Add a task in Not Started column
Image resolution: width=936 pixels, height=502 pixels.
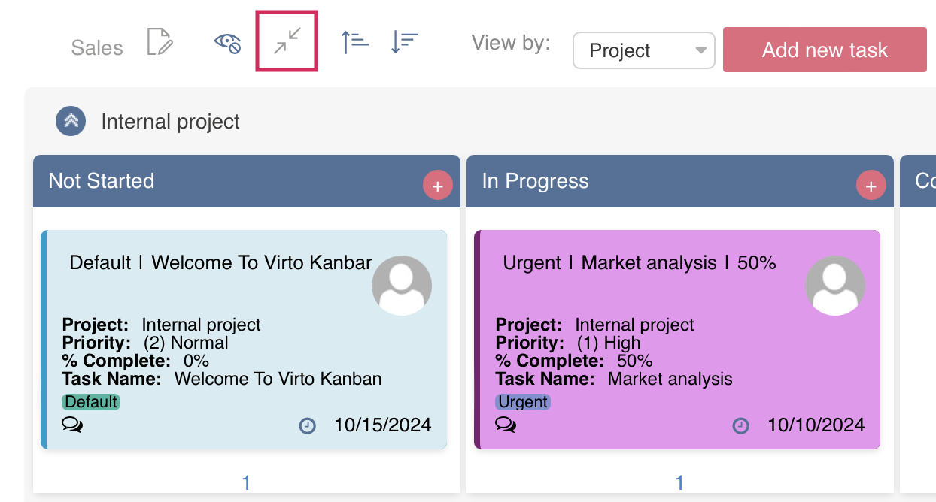[437, 185]
